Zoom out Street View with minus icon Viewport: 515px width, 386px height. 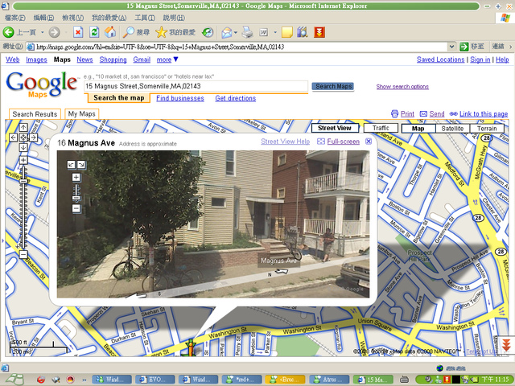76,208
